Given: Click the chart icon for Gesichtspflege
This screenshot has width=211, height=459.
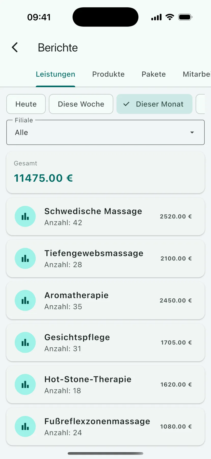Looking at the screenshot, I should pyautogui.click(x=25, y=343).
